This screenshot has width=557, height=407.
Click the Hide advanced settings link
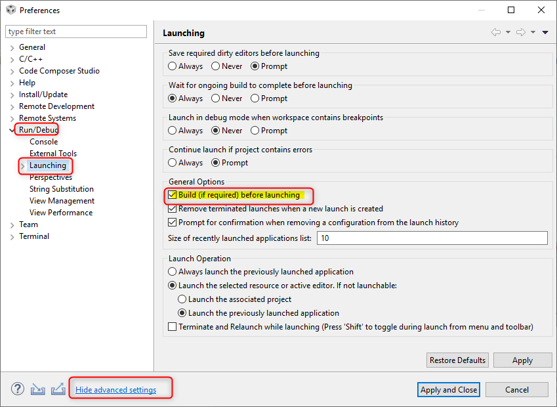pyautogui.click(x=116, y=389)
